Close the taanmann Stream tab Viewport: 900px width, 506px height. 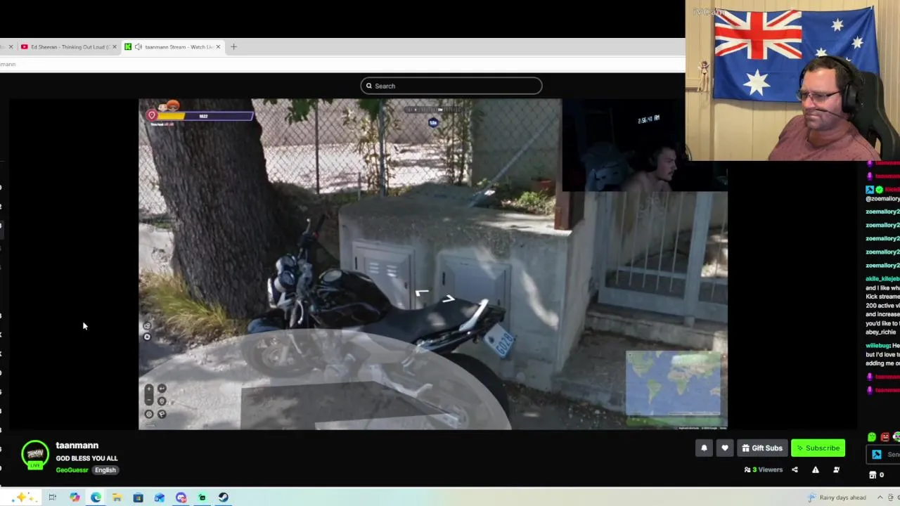point(218,47)
